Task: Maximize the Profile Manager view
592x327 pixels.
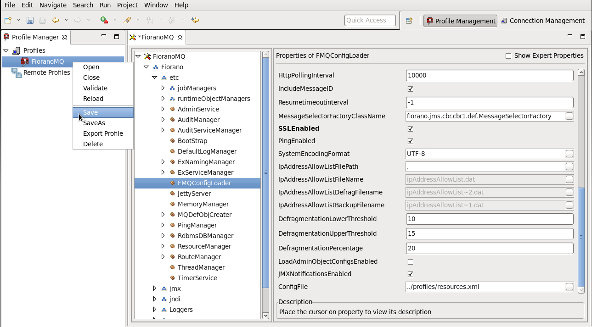Action: coord(117,37)
